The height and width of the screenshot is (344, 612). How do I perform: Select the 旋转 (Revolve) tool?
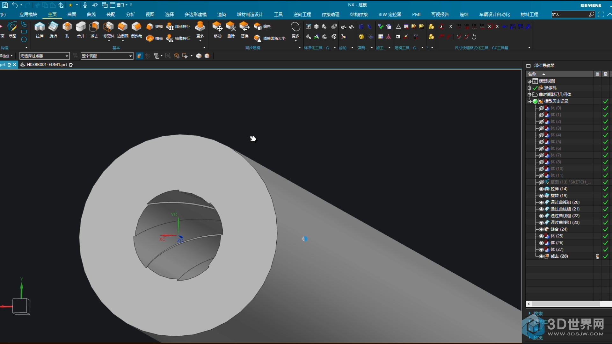tap(53, 30)
